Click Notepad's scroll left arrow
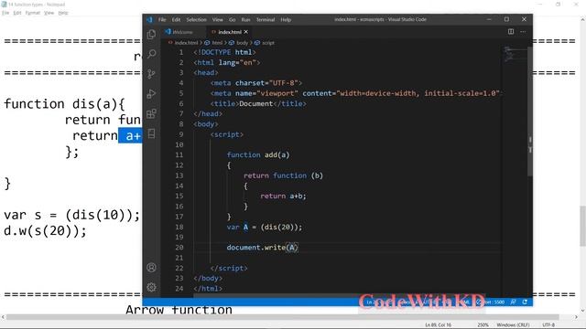The width and height of the screenshot is (586, 329). pos(3,317)
